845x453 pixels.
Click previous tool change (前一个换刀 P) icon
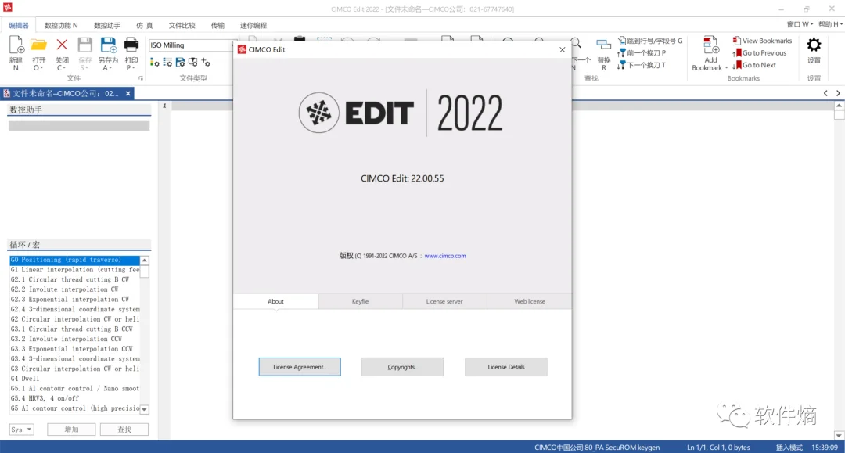[648, 52]
